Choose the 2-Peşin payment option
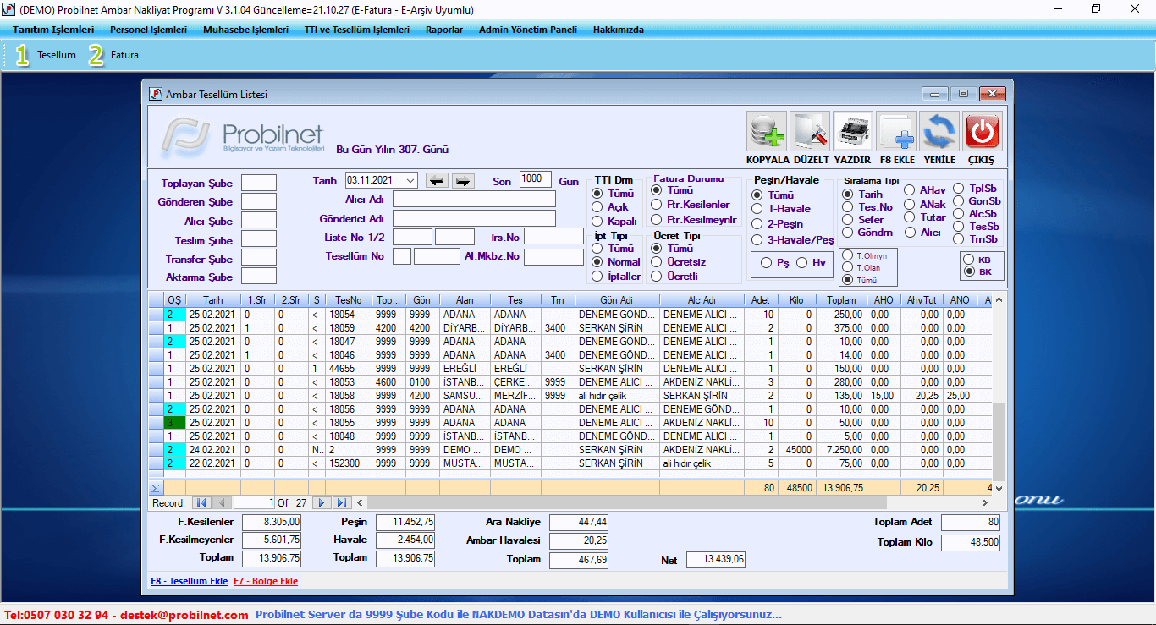The image size is (1156, 625). tap(757, 224)
